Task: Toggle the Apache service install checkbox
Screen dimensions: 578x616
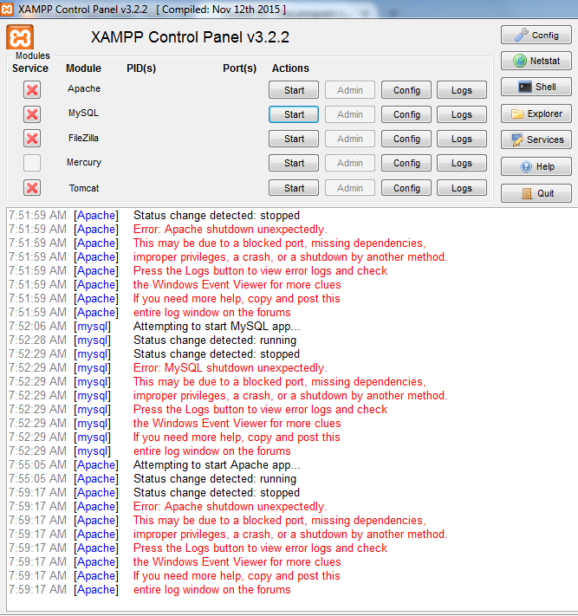Action: point(32,90)
